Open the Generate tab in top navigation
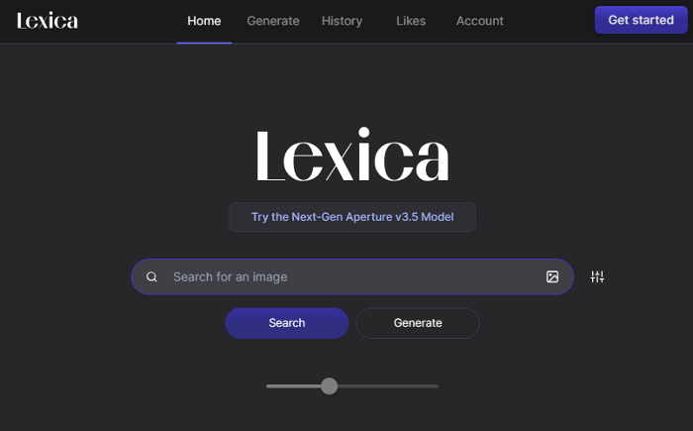 tap(272, 21)
